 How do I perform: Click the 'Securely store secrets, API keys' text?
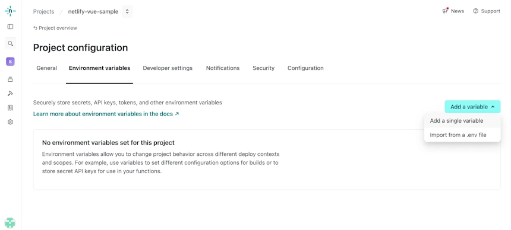[x=127, y=103]
